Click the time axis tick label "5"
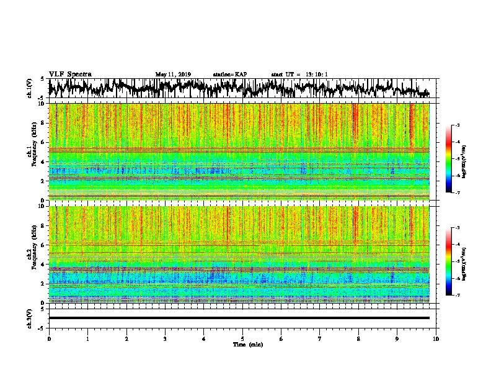The height and width of the screenshot is (380, 491). [x=242, y=339]
